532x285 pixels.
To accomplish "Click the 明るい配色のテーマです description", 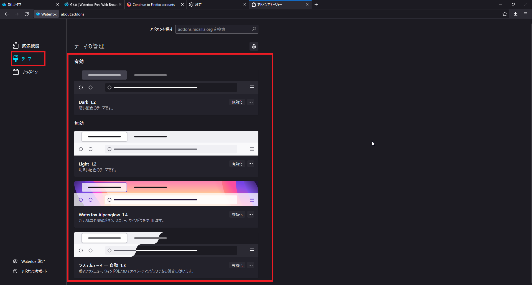I will coord(98,170).
